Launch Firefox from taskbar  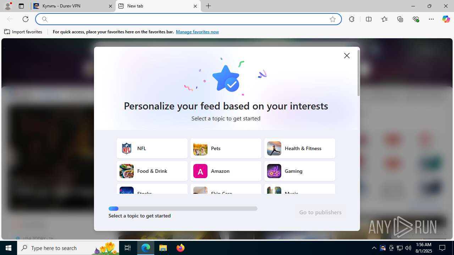tap(181, 248)
